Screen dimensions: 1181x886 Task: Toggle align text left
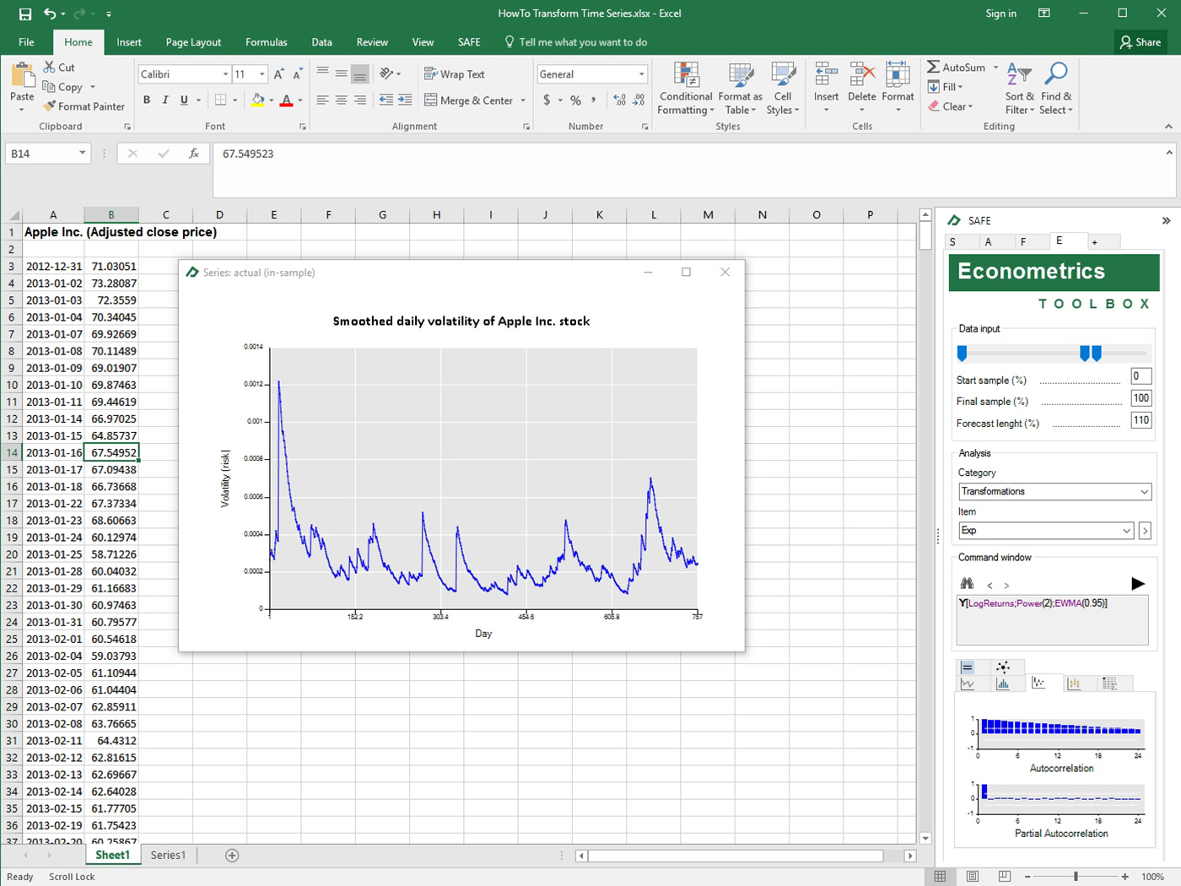[x=323, y=100]
